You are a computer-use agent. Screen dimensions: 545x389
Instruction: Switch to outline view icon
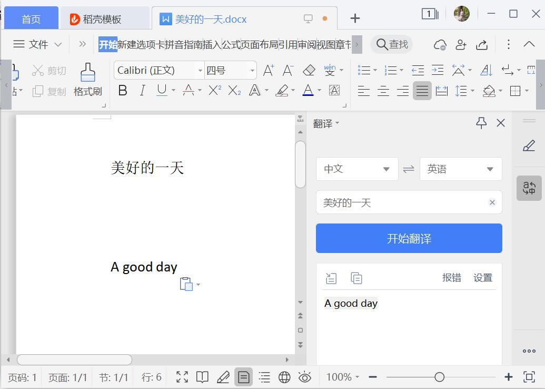[264, 377]
